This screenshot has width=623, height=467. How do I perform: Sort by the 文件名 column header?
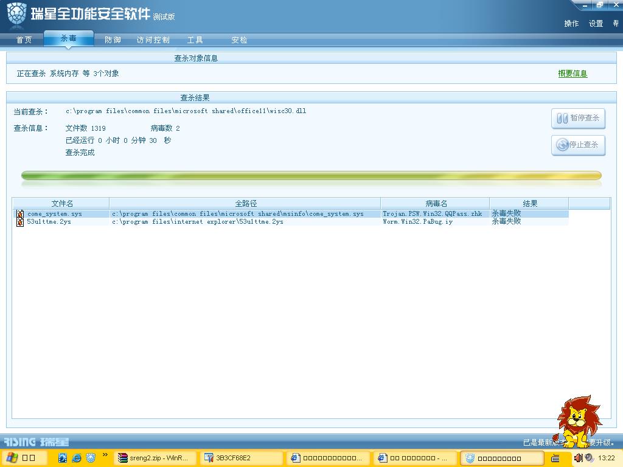[61, 203]
